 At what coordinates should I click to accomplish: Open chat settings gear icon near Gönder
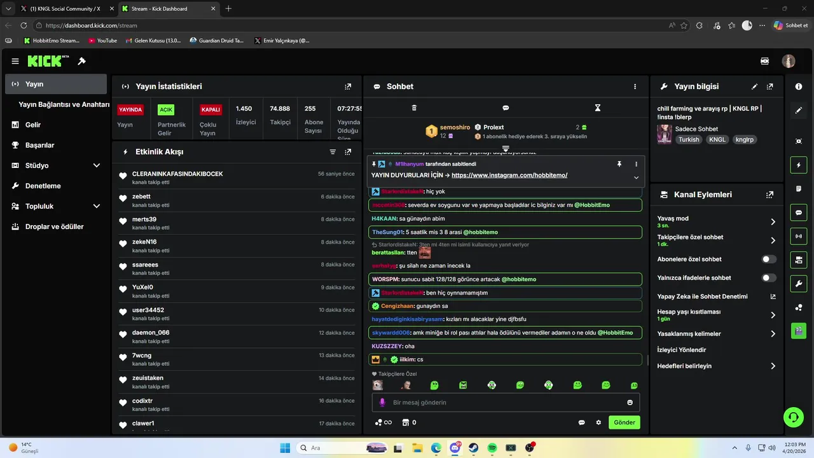[598, 422]
